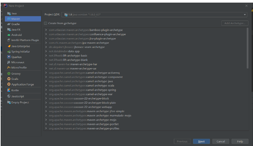Click the Maven 'm' icon
The image size is (253, 146).
pos(9,19)
